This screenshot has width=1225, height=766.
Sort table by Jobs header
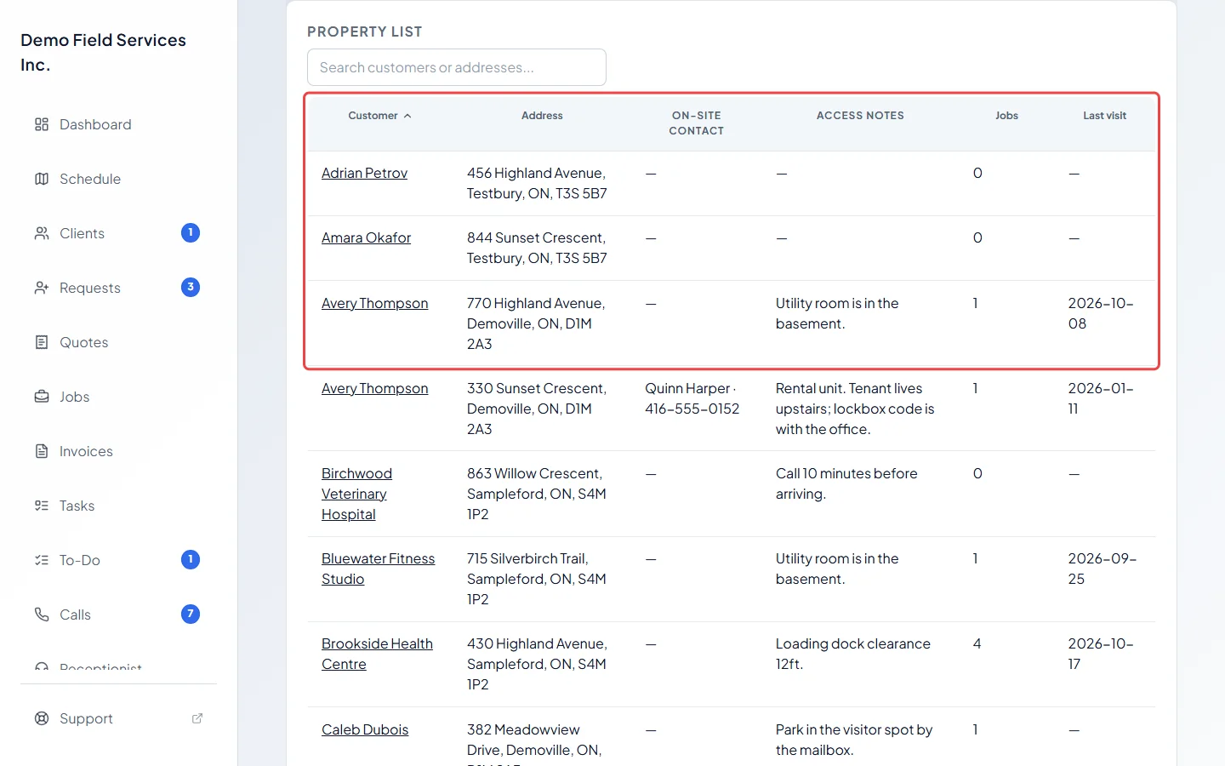coord(1006,116)
